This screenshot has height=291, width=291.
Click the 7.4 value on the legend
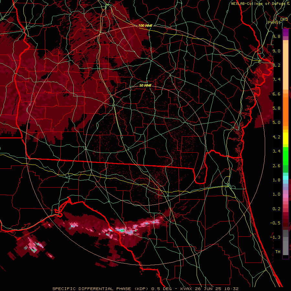(x=276, y=80)
